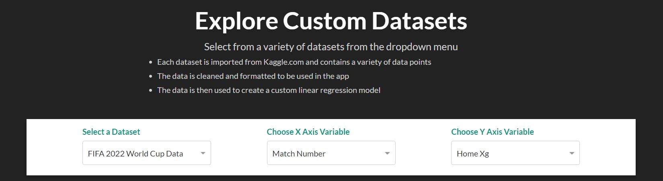The height and width of the screenshot is (181, 663).
Task: Click the white selector panel's empty left margin
Action: [54, 147]
